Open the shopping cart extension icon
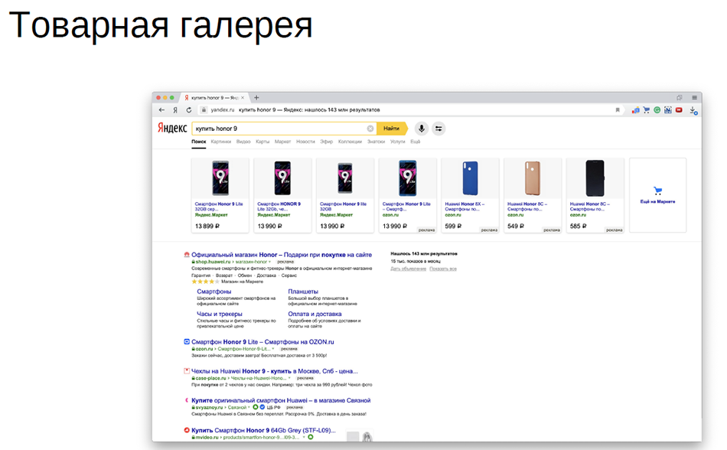 click(x=647, y=110)
